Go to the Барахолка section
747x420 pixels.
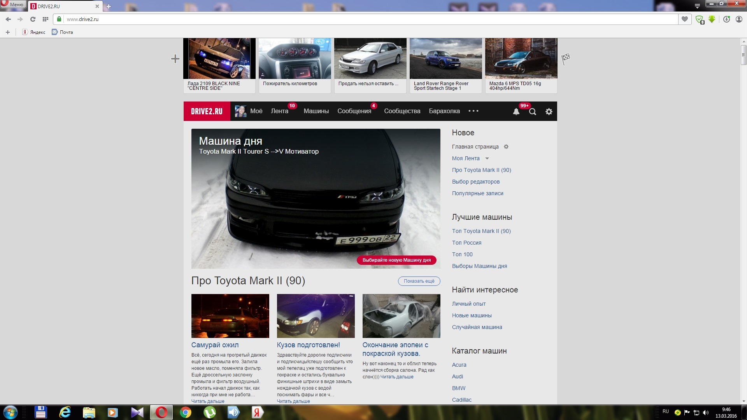click(444, 111)
